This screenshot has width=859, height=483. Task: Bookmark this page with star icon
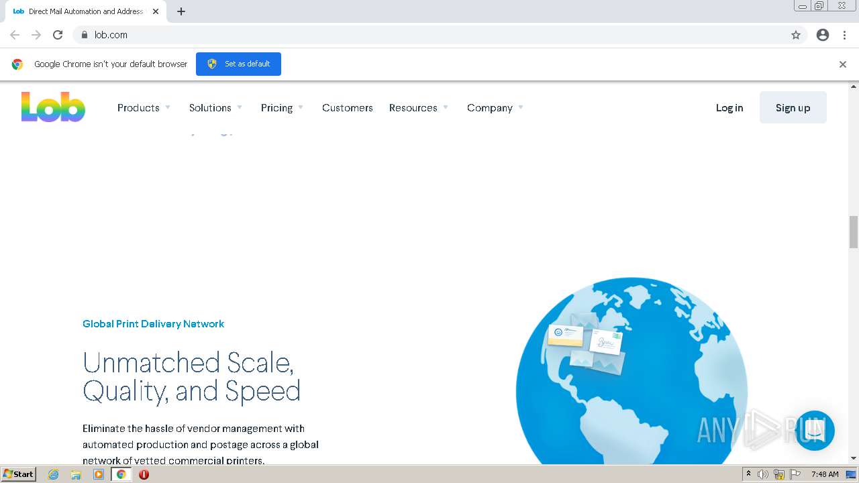796,35
